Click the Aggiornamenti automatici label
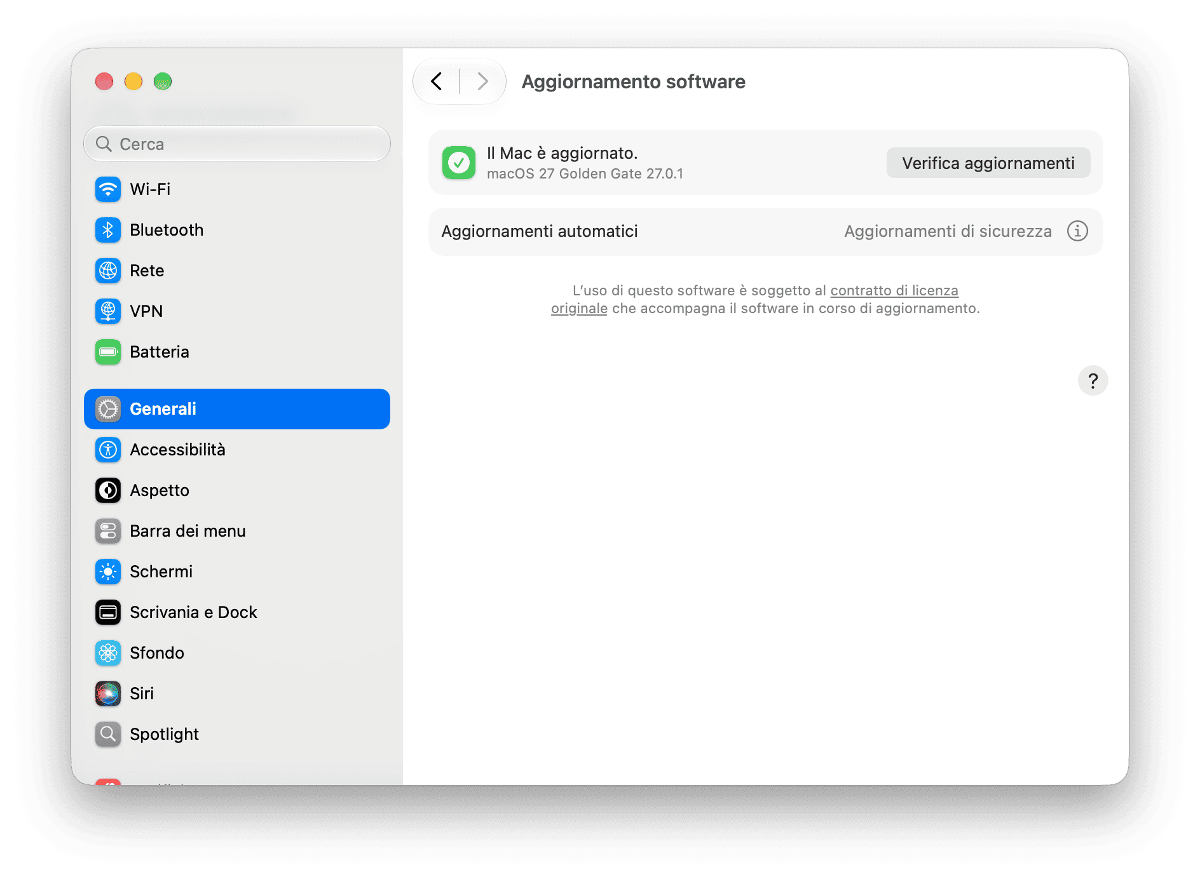Screen dimensions: 1200x879 pyautogui.click(x=540, y=231)
